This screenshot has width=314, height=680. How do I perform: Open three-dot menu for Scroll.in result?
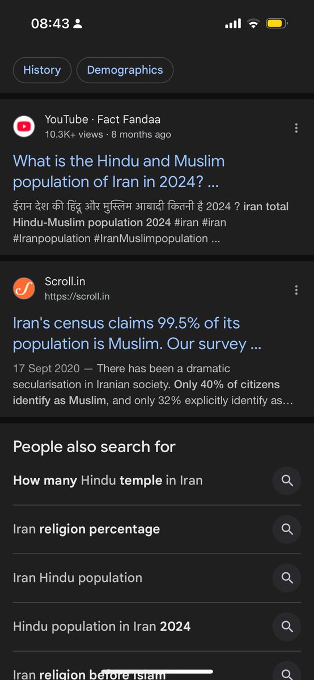296,290
